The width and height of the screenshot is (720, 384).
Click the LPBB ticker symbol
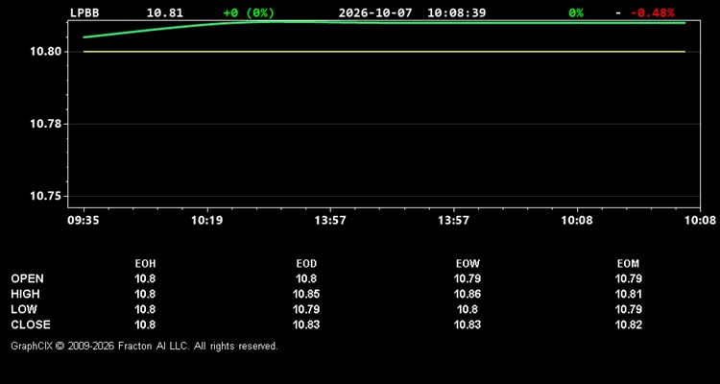pyautogui.click(x=84, y=13)
